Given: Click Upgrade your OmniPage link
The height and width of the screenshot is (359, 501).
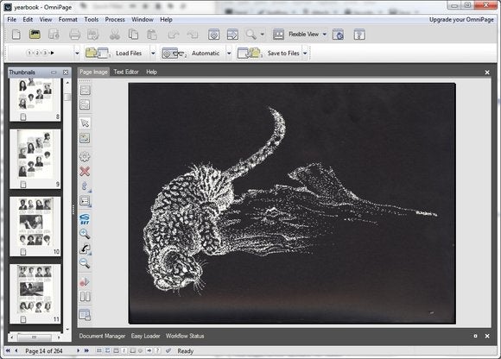Looking at the screenshot, I should point(461,20).
